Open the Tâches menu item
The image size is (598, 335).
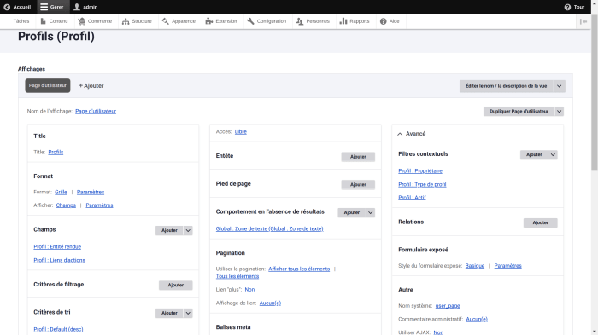point(21,21)
